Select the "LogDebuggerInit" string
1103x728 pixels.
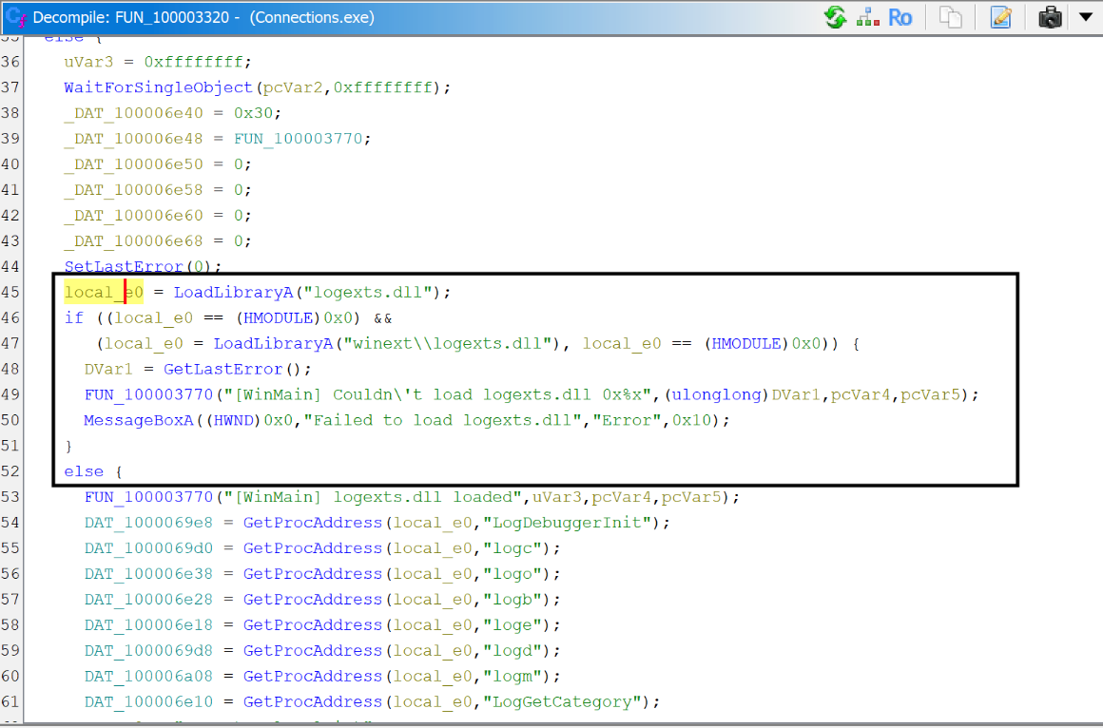click(567, 523)
